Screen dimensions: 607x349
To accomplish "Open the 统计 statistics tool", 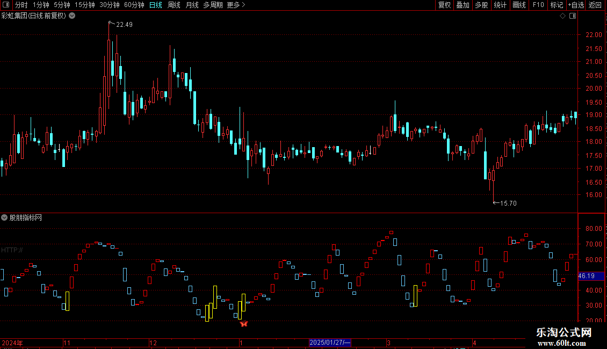I will pos(500,5).
